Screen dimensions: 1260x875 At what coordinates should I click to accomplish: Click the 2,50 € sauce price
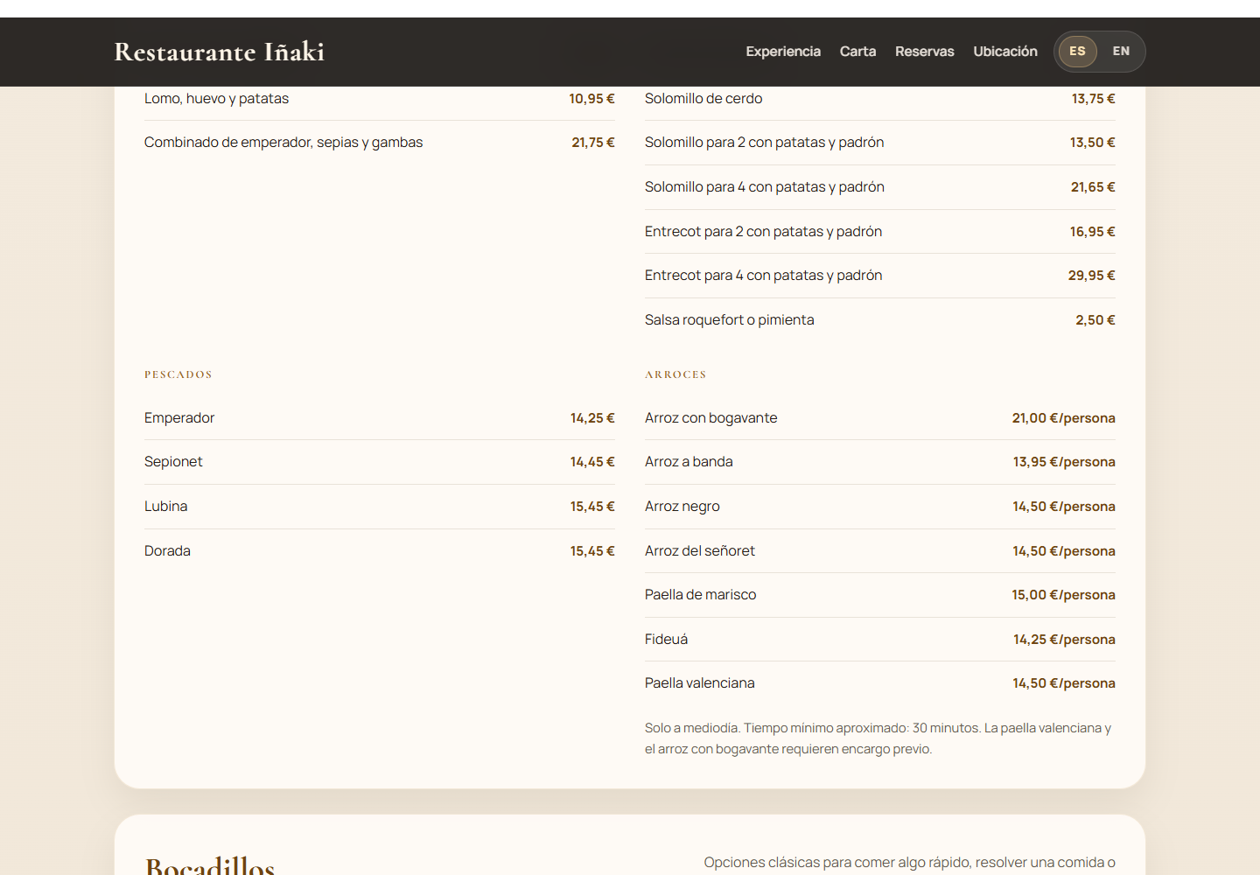point(1095,320)
